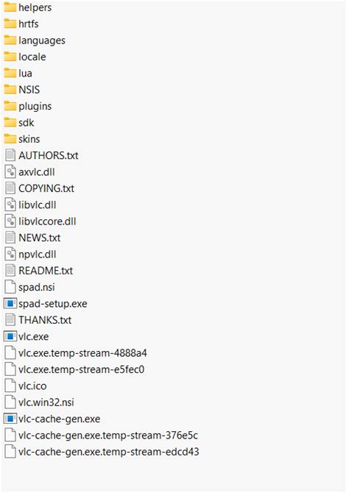Screen dimensions: 349x493
Task: Click the vlc.exe application icon
Action: point(10,336)
